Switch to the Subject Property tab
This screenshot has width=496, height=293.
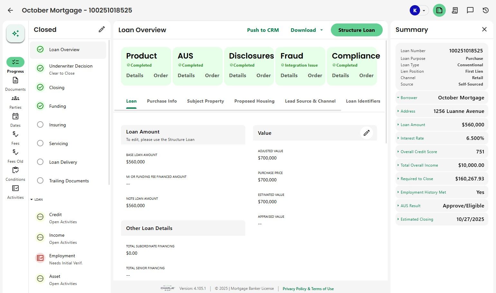205,101
